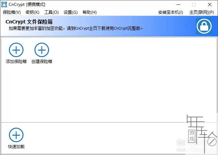Click the CnCrypt title bar app icon
Image resolution: width=218 pixels, height=155 pixels.
4,4
